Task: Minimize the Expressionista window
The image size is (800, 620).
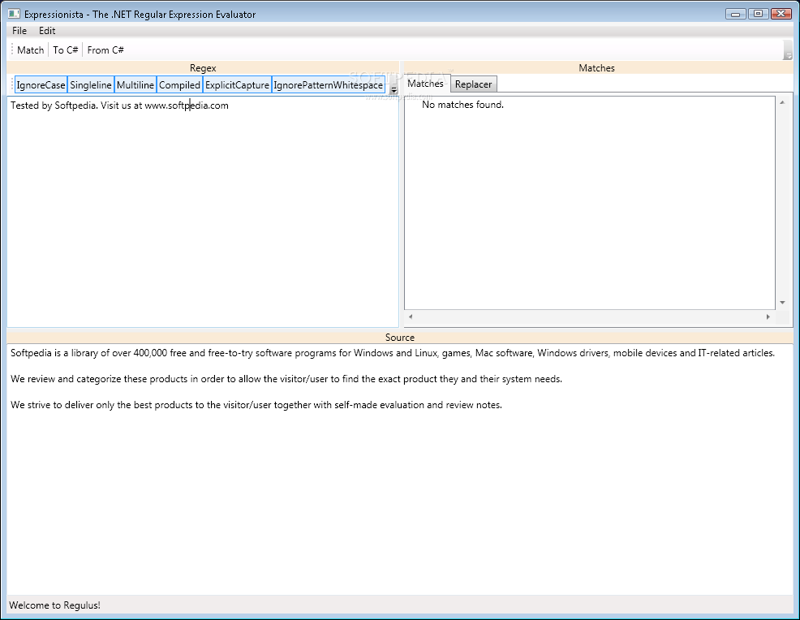Action: [x=735, y=14]
